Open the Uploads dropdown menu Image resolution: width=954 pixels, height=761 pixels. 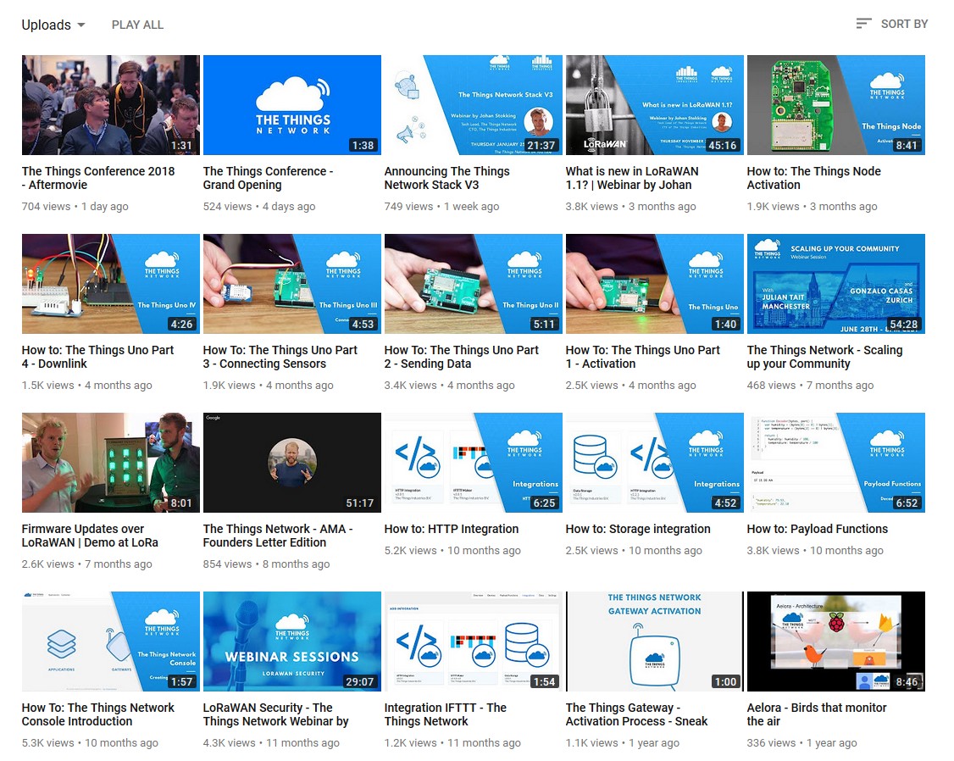point(53,25)
